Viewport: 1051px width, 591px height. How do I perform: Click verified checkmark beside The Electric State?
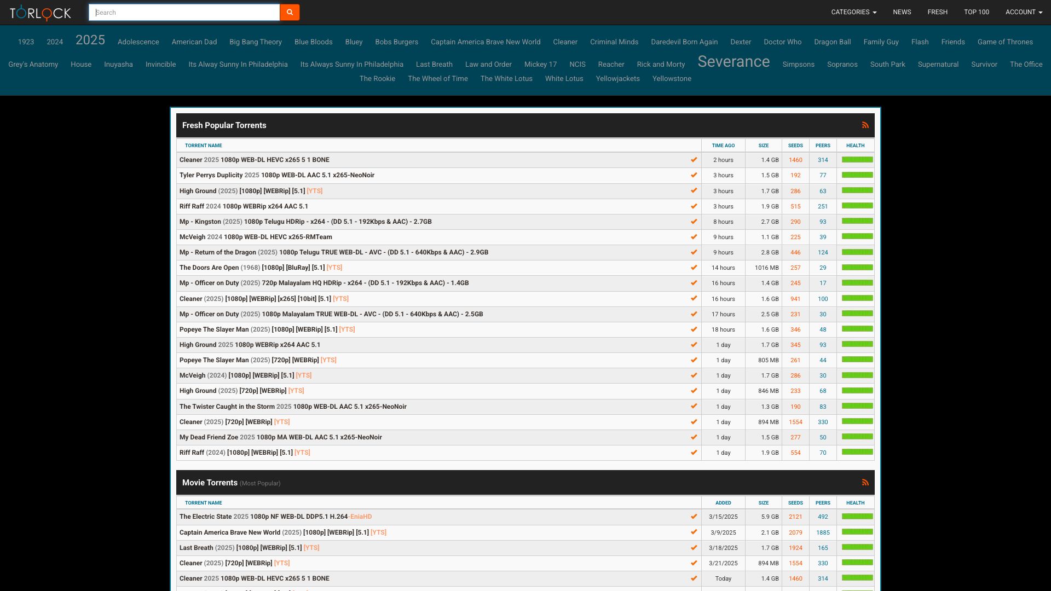coord(694,517)
